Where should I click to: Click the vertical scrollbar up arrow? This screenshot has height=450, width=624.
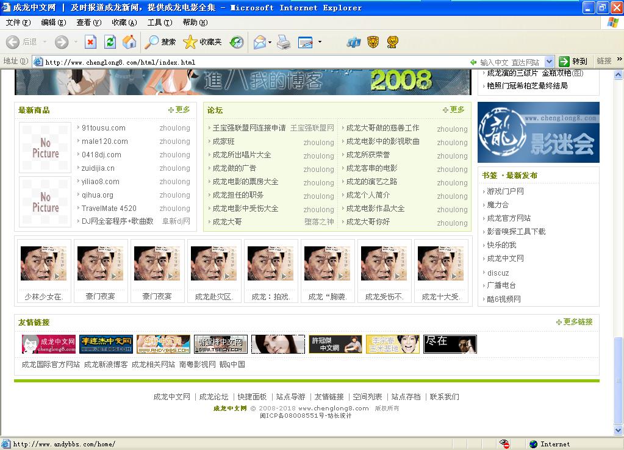pos(618,74)
